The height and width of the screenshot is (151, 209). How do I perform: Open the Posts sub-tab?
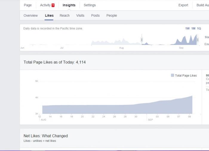coord(95,15)
